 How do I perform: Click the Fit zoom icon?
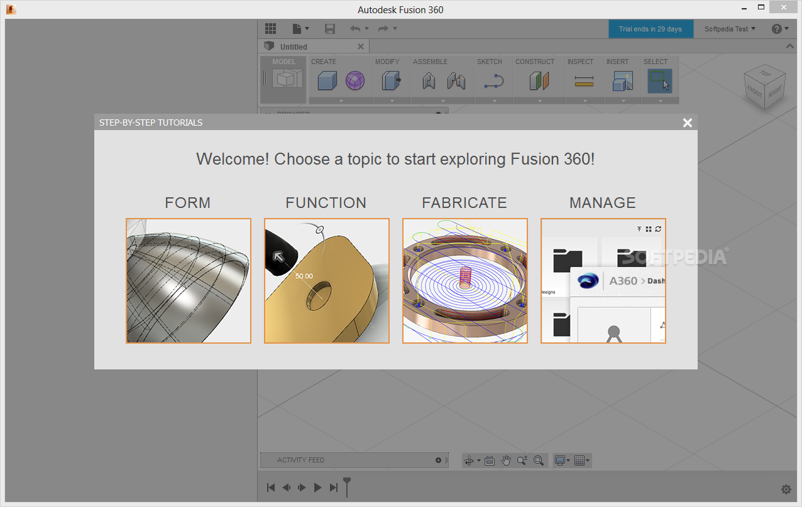(539, 461)
